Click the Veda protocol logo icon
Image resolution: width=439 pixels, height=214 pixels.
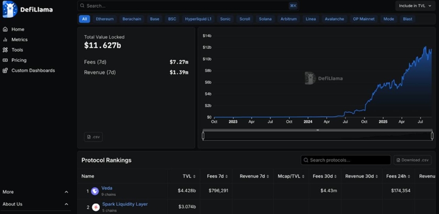95,191
